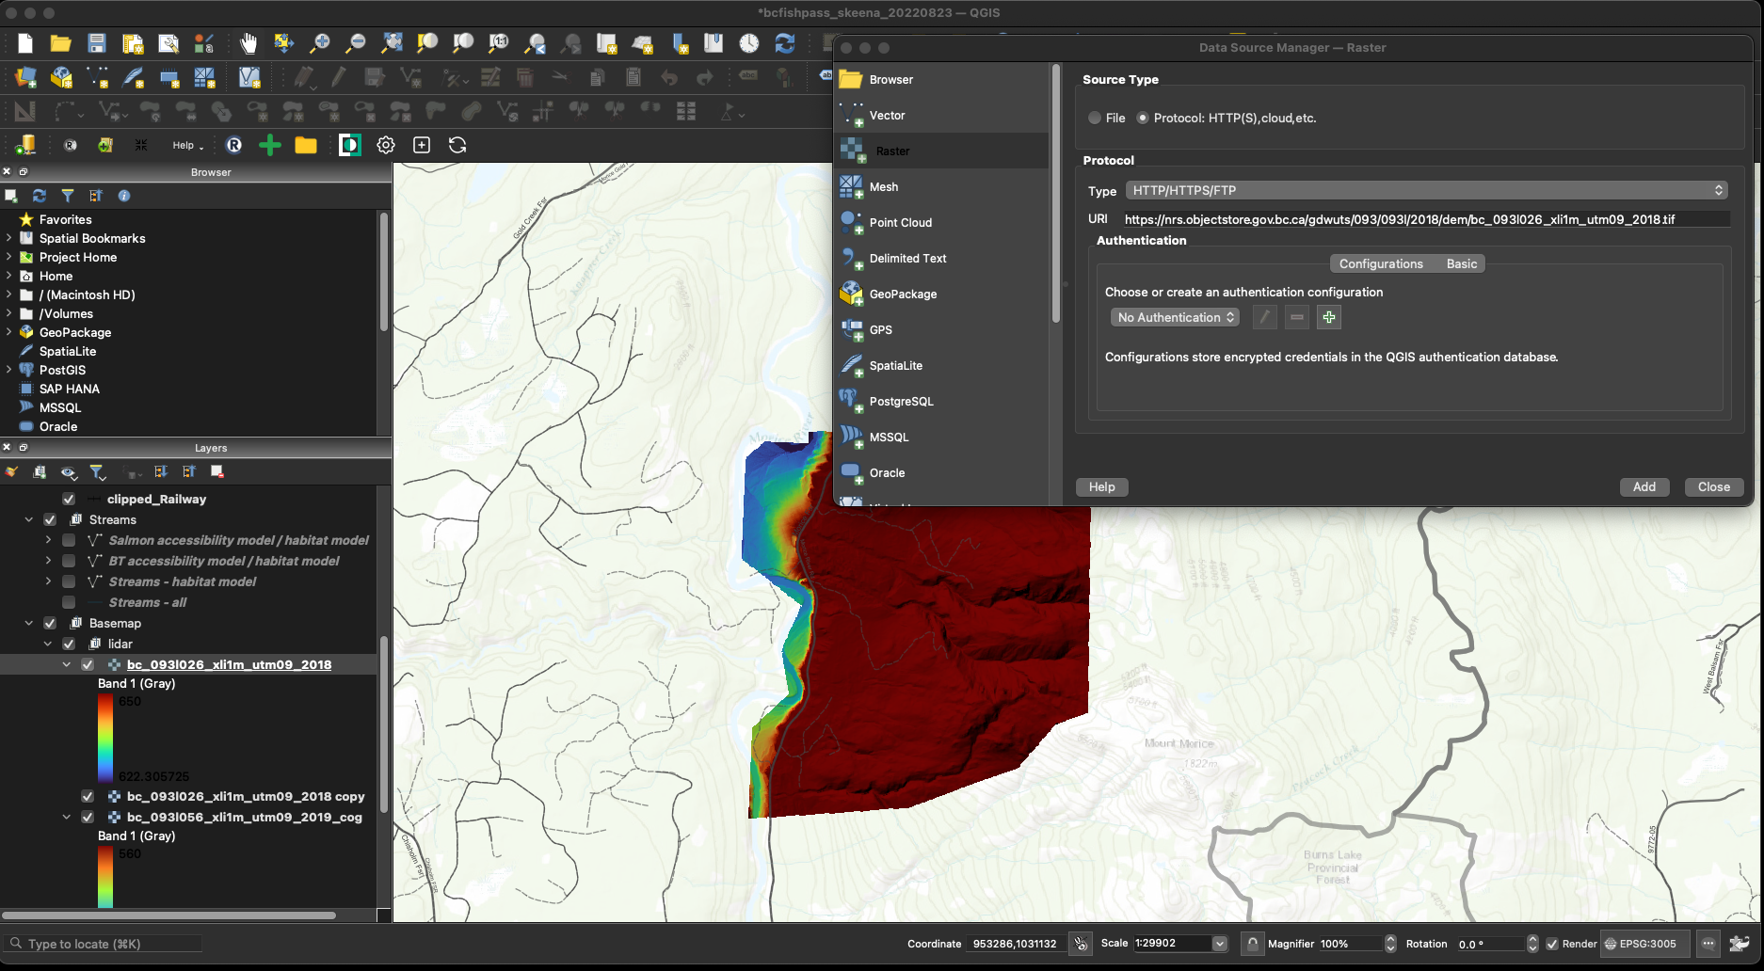Click New GeoPackage Layer toolbar icon

point(61,77)
